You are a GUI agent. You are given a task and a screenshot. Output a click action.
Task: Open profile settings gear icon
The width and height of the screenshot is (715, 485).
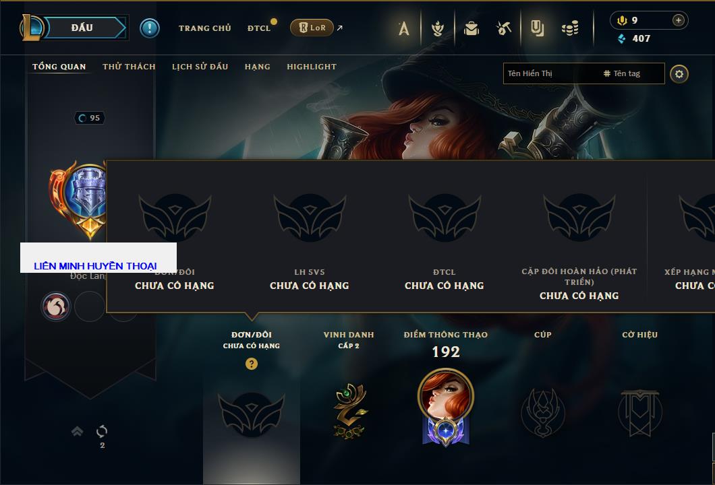(679, 74)
